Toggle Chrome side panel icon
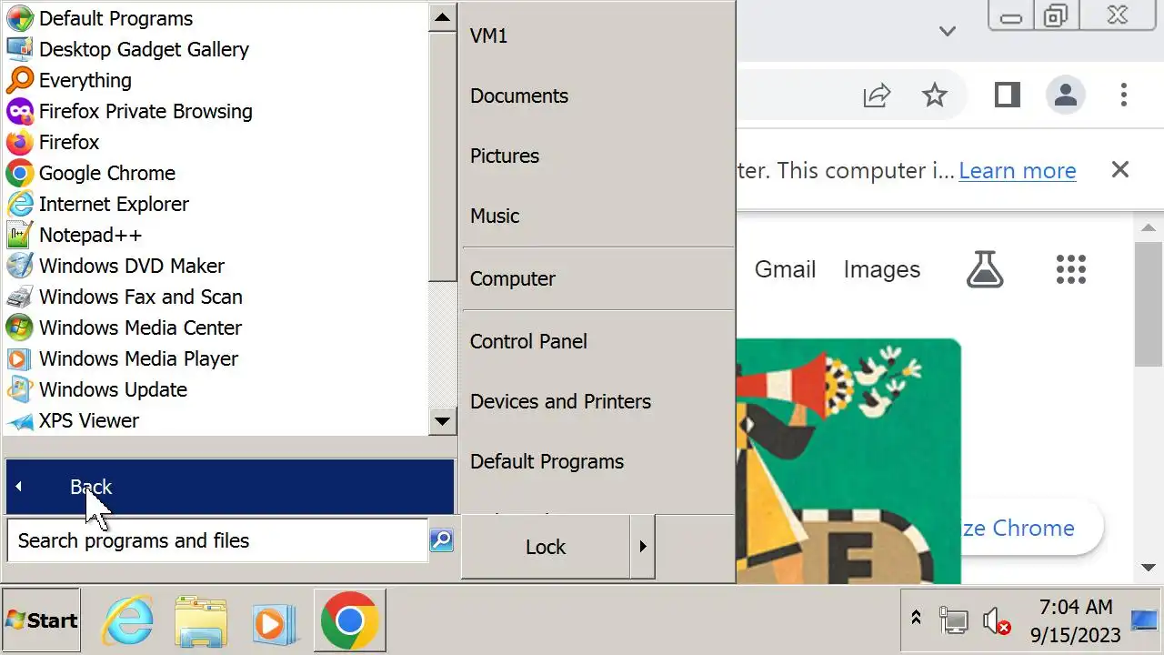The height and width of the screenshot is (655, 1164). [1008, 95]
